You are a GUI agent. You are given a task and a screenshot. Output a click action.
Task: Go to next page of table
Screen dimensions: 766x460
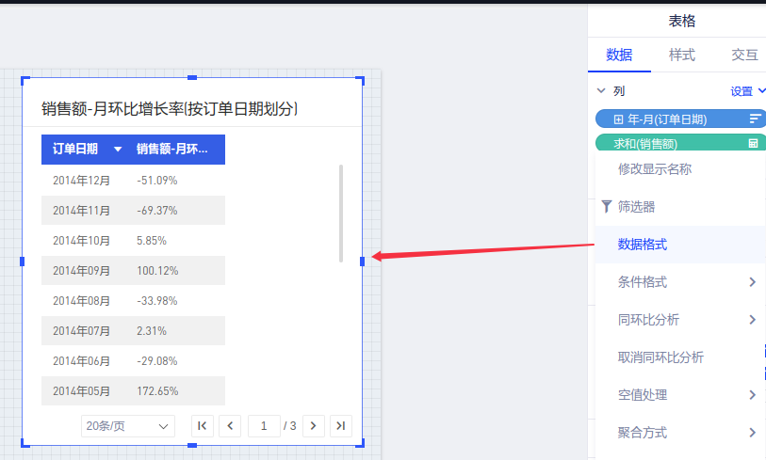(314, 426)
